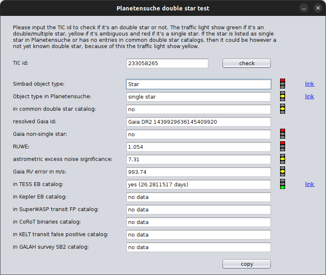The height and width of the screenshot is (275, 326).
Task: Click the red traffic light beside RUWE value
Action: coord(282,146)
